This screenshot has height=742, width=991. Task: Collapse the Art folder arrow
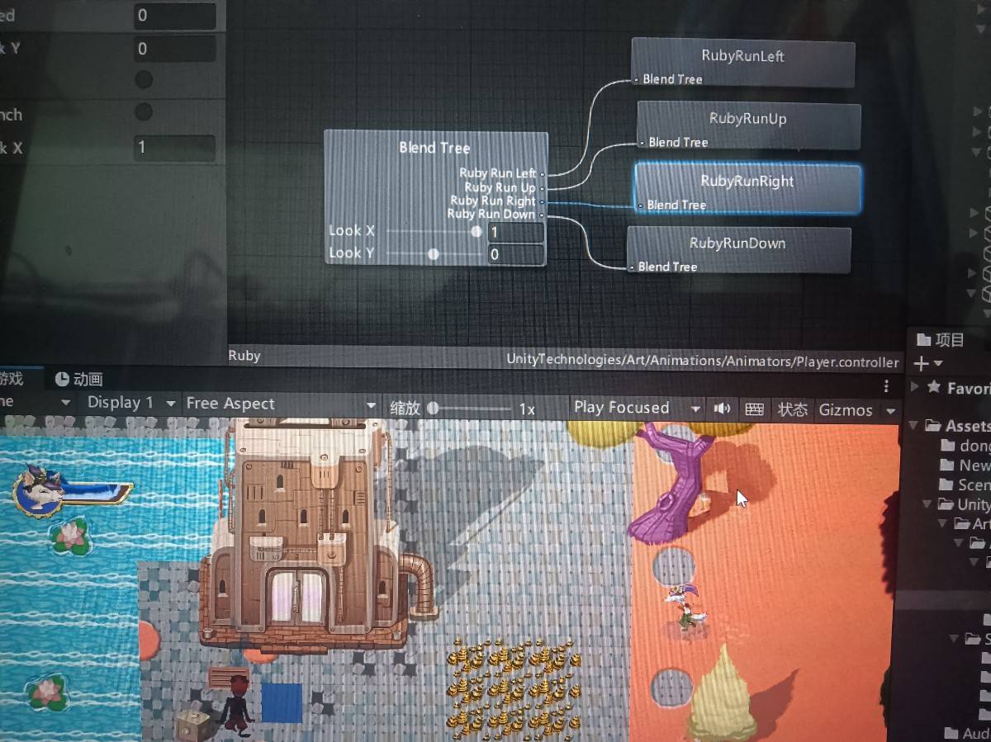pyautogui.click(x=942, y=524)
